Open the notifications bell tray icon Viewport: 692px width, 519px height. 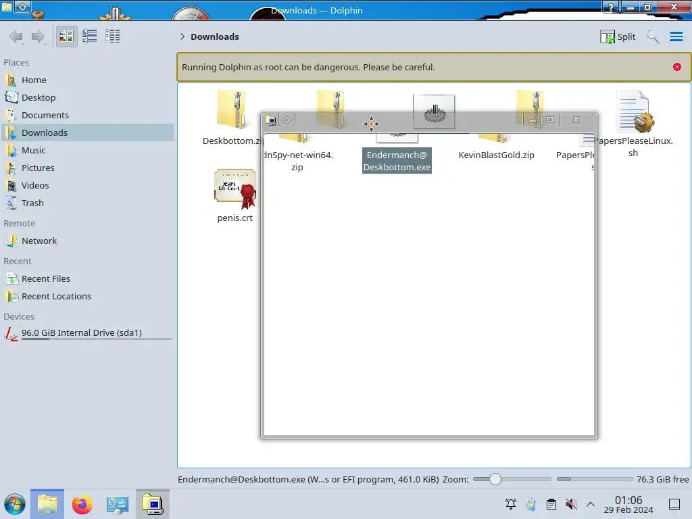click(x=511, y=504)
